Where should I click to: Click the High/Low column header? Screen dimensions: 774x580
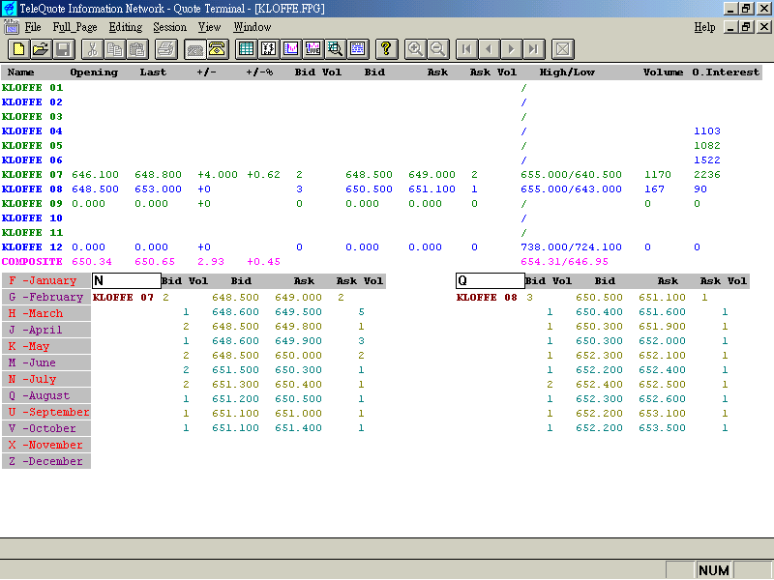(x=567, y=72)
